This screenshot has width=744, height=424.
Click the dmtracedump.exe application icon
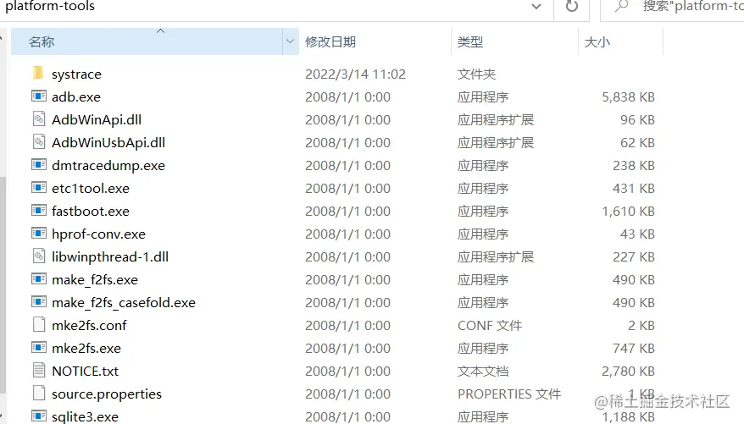pos(39,165)
